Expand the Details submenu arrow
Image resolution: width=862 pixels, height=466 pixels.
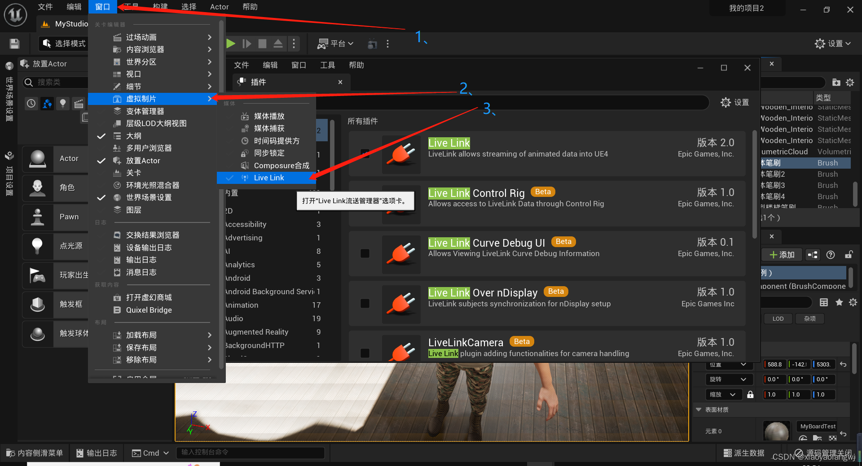coord(210,87)
